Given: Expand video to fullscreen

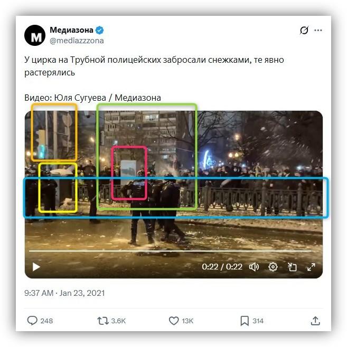Looking at the screenshot, I should pos(311,267).
